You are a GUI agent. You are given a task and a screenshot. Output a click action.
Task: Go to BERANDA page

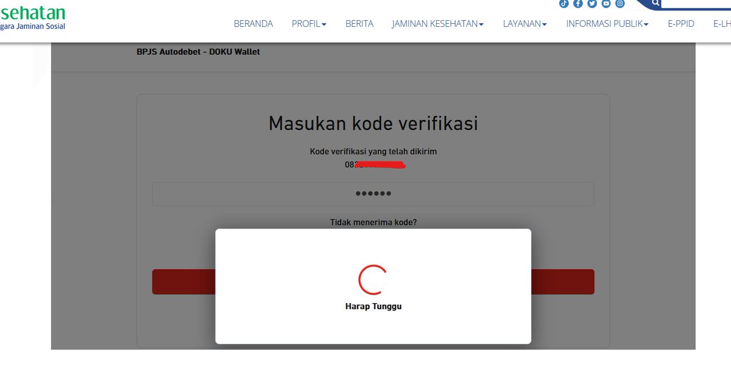pos(253,24)
